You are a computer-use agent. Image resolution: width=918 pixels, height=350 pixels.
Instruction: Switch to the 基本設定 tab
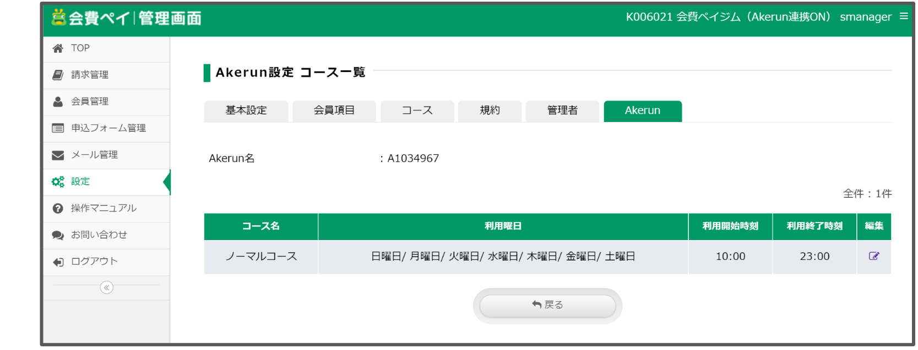pos(246,110)
